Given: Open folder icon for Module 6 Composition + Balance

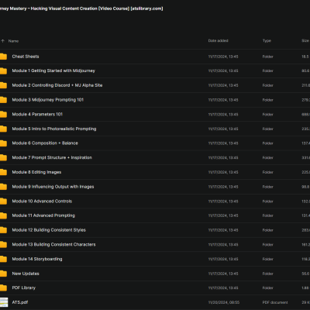Looking at the screenshot, I should pos(3,143).
